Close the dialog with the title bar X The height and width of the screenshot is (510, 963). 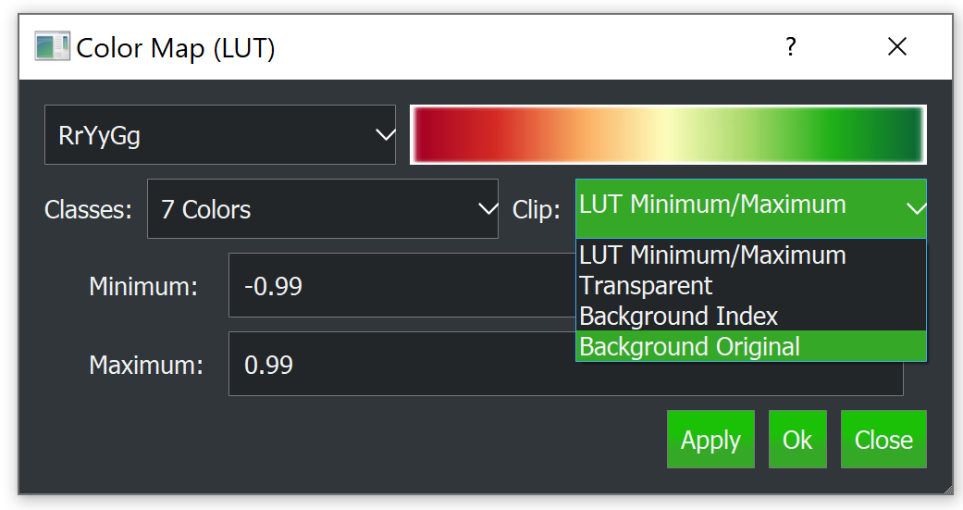896,47
